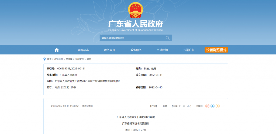Enable 长者浏览模式 elder browsing mode
The width and height of the screenshot is (276, 134).
point(216,50)
